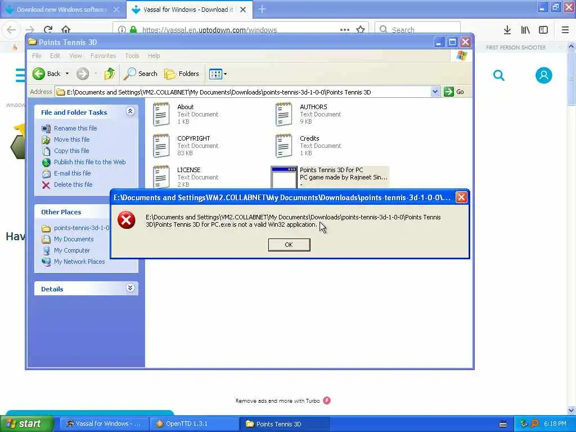Screen dimensions: 576x432
Task: Click Delete this file
Action: point(73,184)
